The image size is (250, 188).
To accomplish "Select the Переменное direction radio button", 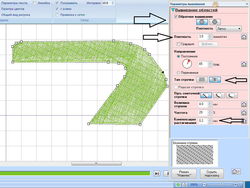I will (x=178, y=73).
